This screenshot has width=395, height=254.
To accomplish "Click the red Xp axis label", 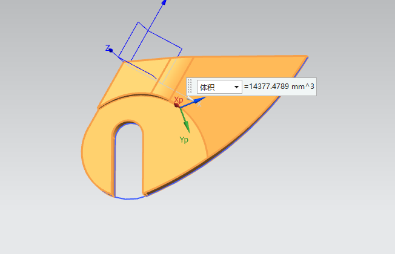I will pyautogui.click(x=179, y=99).
